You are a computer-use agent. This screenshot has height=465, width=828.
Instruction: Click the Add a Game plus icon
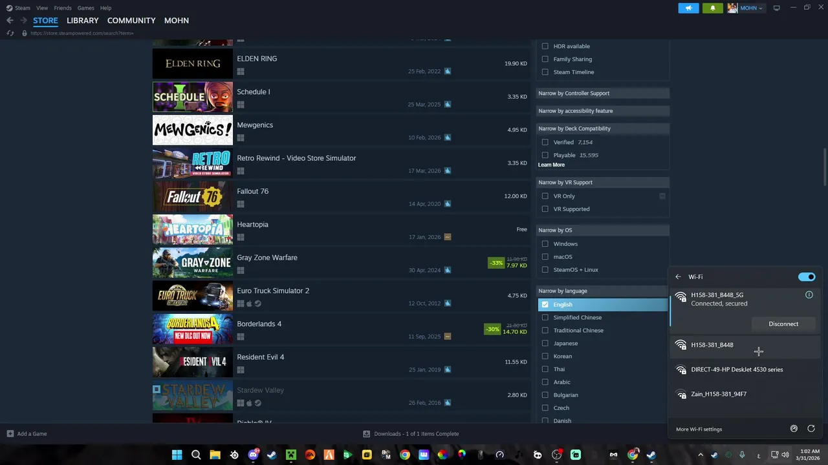point(10,434)
